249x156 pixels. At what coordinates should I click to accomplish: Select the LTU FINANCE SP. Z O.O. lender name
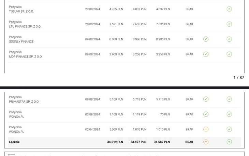point(25,26)
